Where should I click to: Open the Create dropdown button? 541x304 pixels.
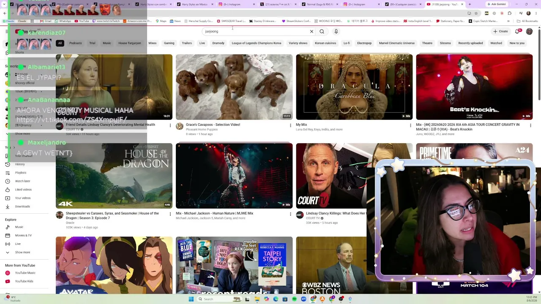click(500, 31)
